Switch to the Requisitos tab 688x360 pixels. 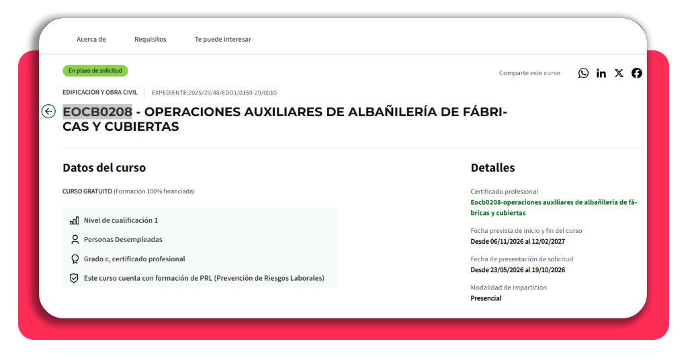[x=150, y=39]
